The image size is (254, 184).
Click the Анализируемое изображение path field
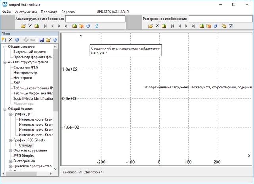click(95, 19)
